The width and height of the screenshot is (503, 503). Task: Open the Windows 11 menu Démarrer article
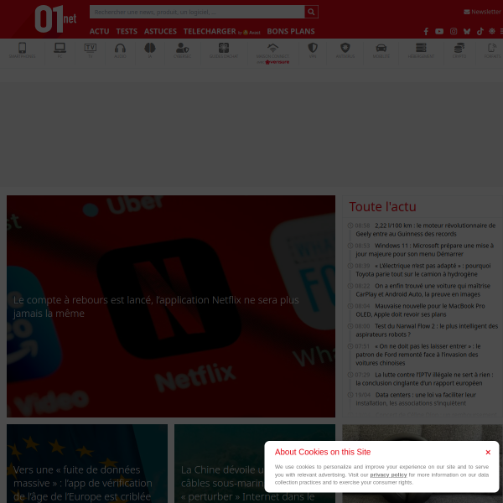tap(424, 250)
